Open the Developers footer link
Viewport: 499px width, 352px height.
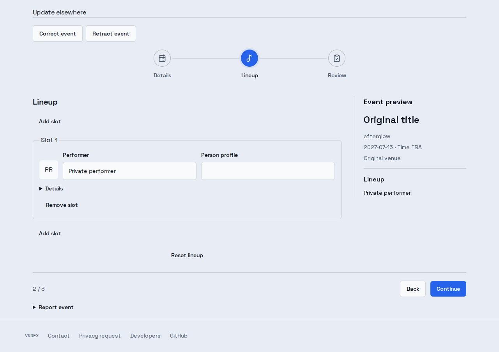pyautogui.click(x=145, y=336)
